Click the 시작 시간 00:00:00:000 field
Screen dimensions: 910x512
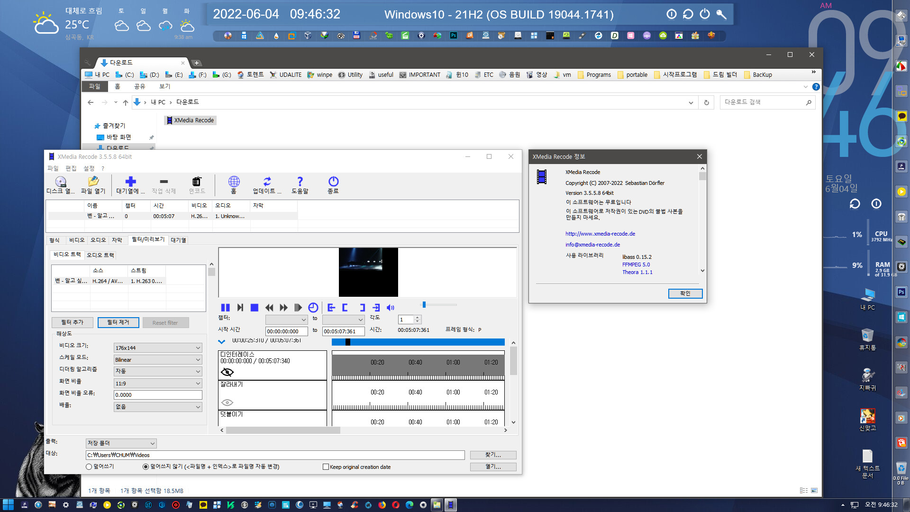pos(287,331)
